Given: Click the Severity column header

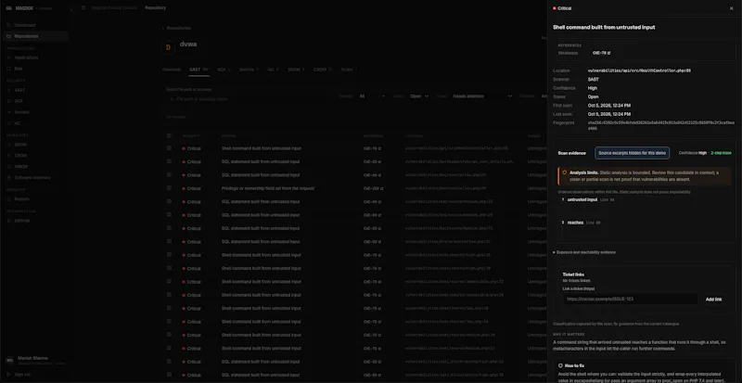Looking at the screenshot, I should click(191, 136).
